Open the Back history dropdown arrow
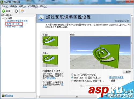134x99 pixels. click(13, 11)
